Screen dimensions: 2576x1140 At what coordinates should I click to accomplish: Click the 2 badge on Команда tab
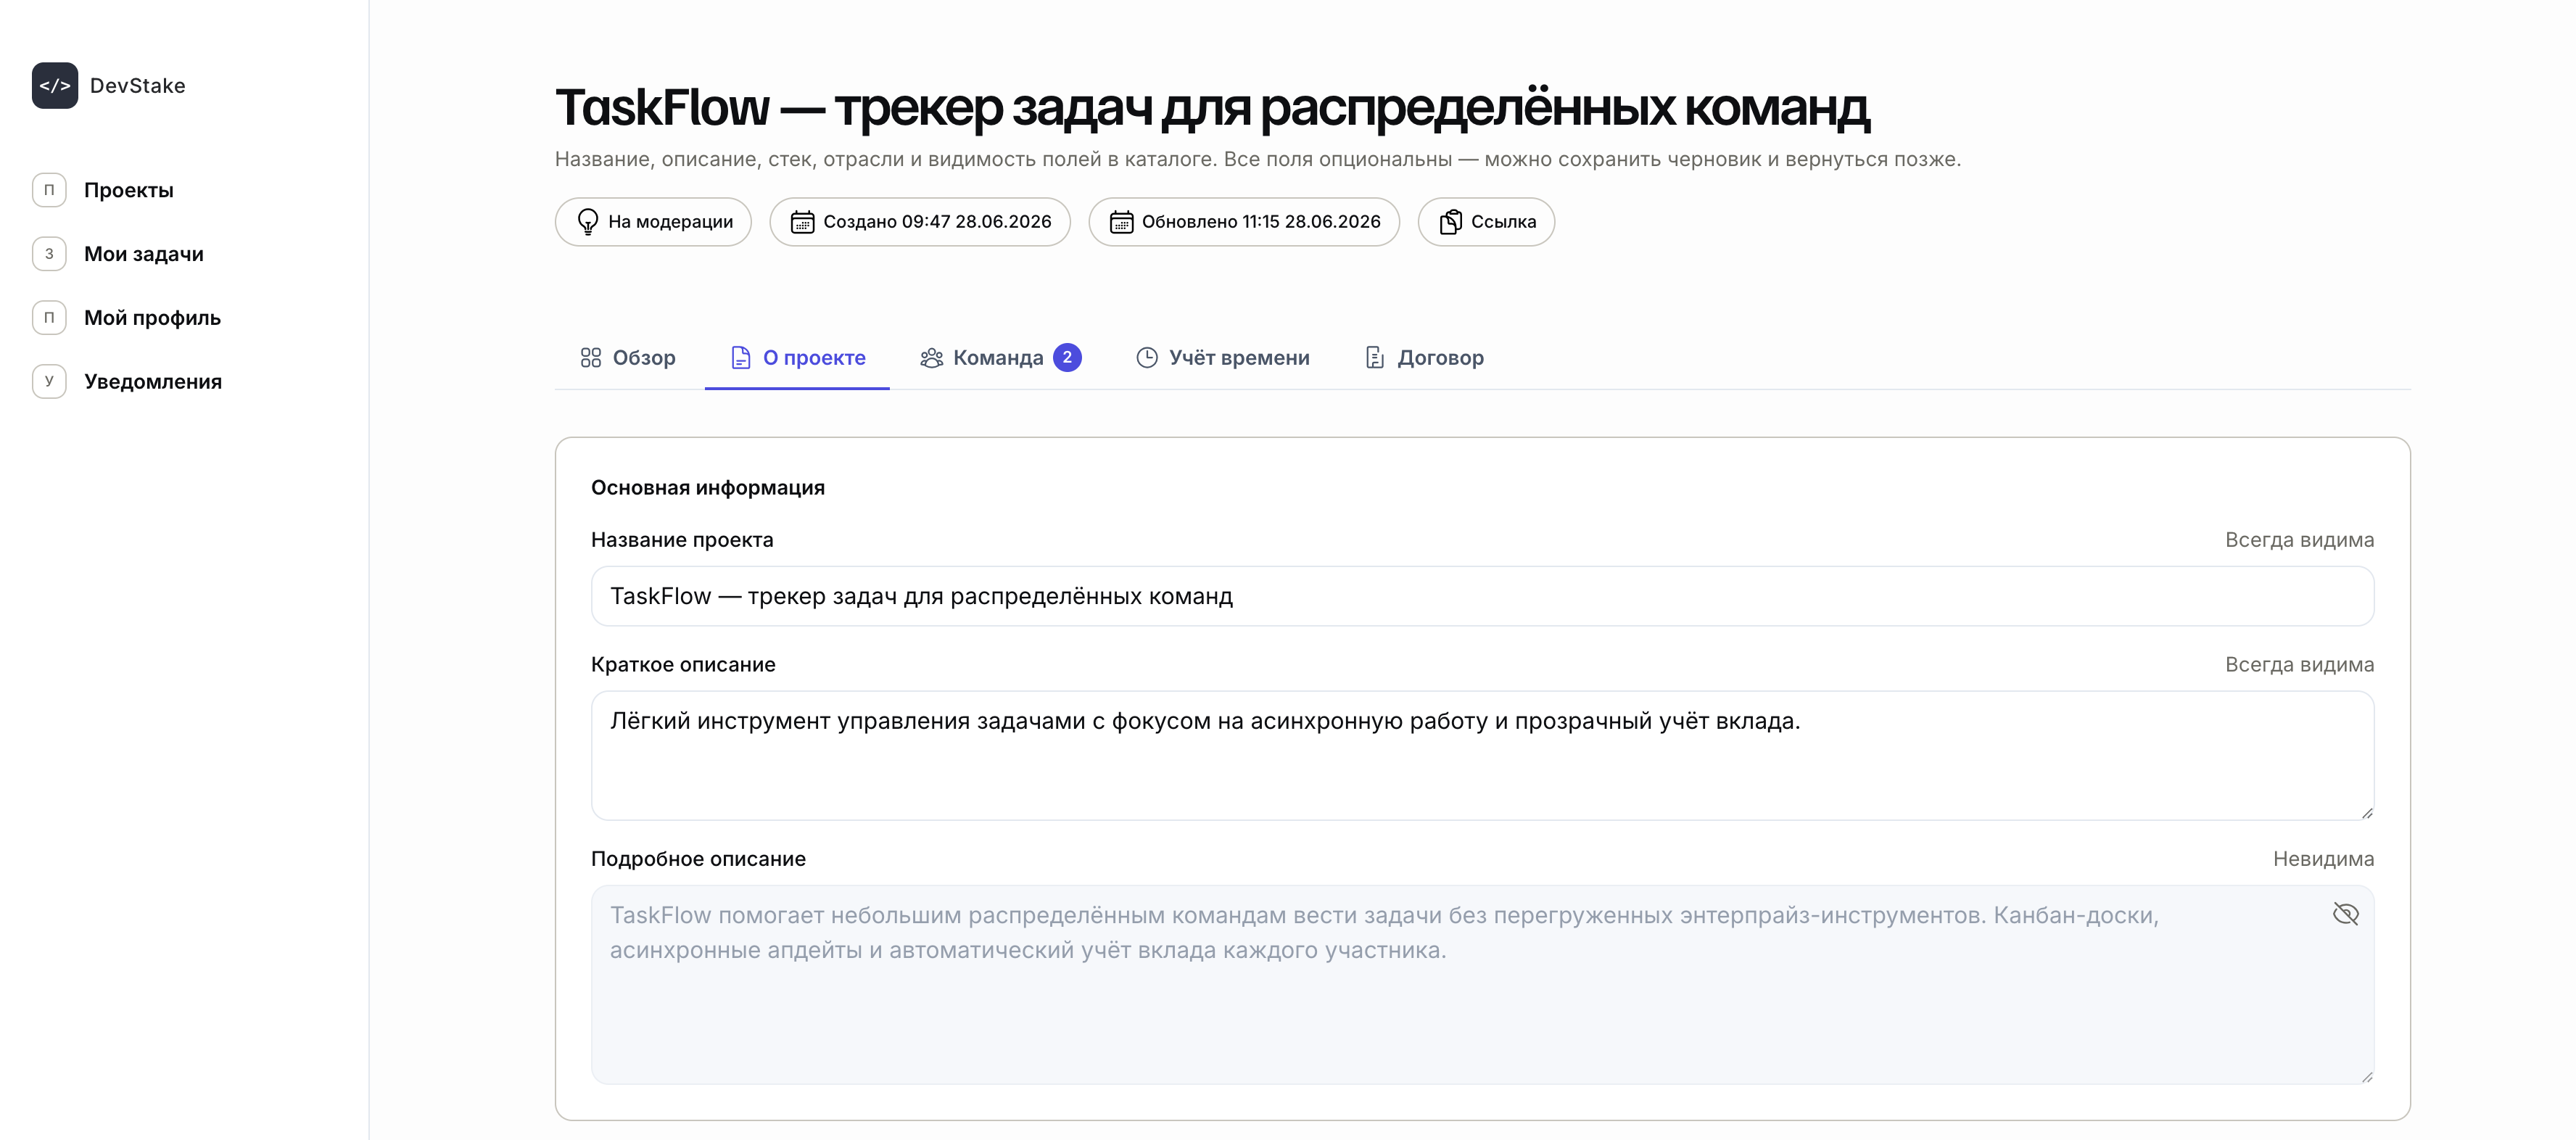[x=1067, y=357]
